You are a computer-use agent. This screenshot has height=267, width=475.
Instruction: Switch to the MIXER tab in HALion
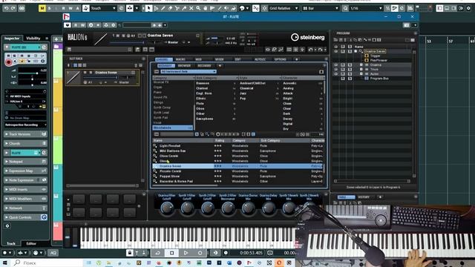click(x=220, y=59)
